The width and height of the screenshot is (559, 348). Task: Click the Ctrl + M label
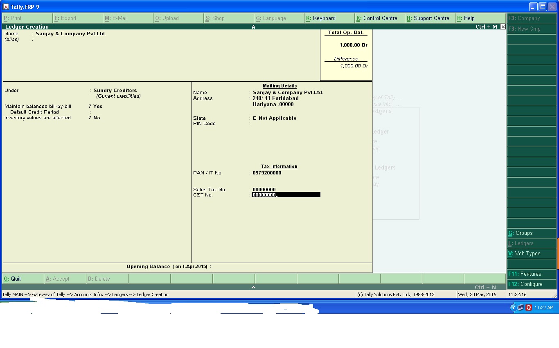tap(486, 27)
